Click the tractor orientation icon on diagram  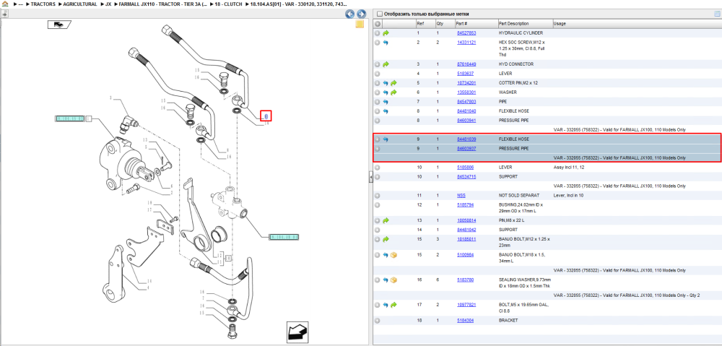click(58, 25)
